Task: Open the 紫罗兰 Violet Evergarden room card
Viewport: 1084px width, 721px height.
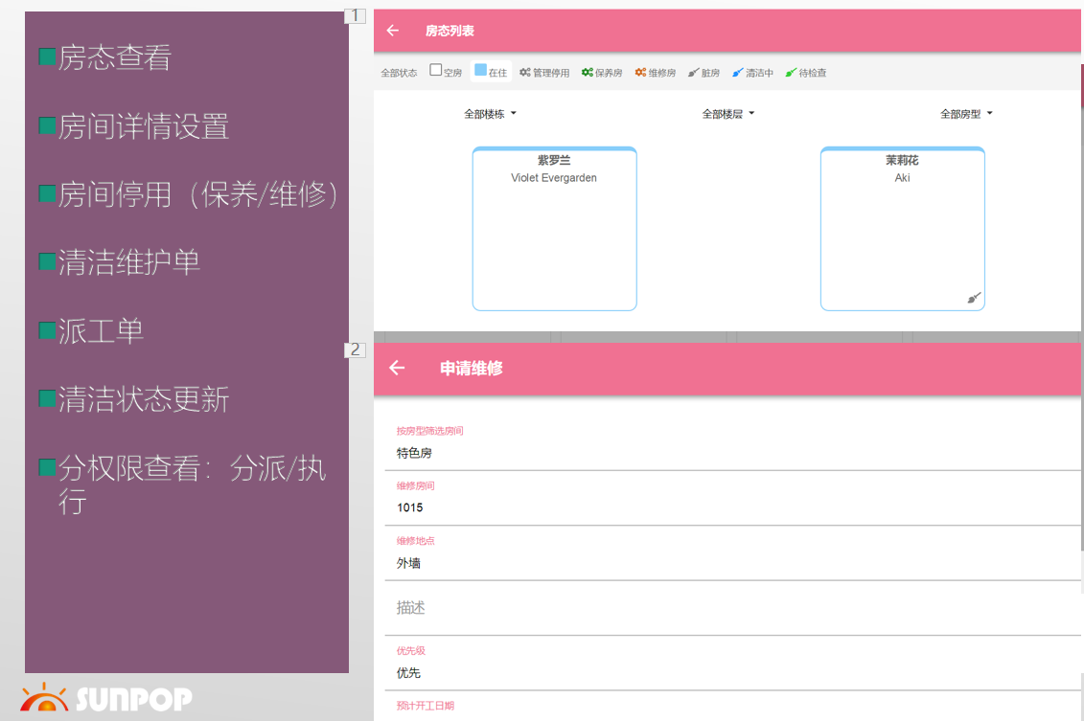Action: [x=554, y=229]
